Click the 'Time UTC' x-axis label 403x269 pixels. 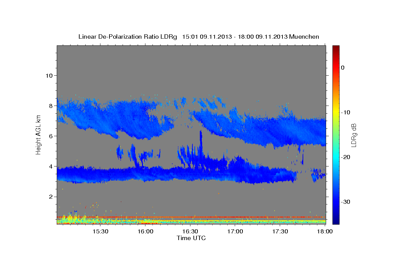click(191, 238)
